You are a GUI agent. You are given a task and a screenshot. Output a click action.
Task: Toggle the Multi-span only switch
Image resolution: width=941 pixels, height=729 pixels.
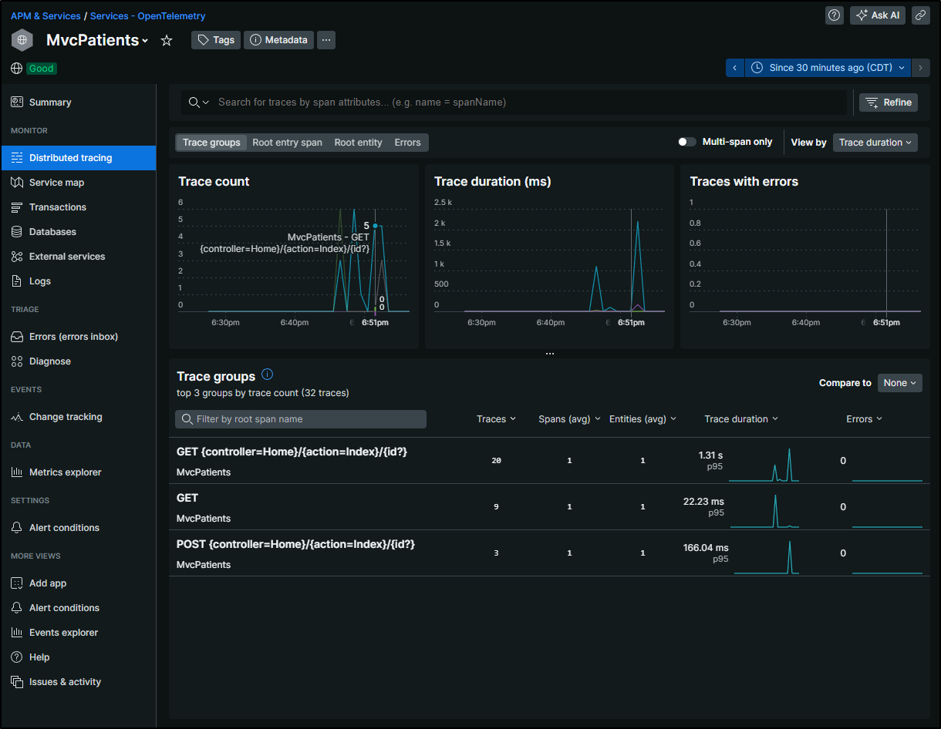(686, 142)
